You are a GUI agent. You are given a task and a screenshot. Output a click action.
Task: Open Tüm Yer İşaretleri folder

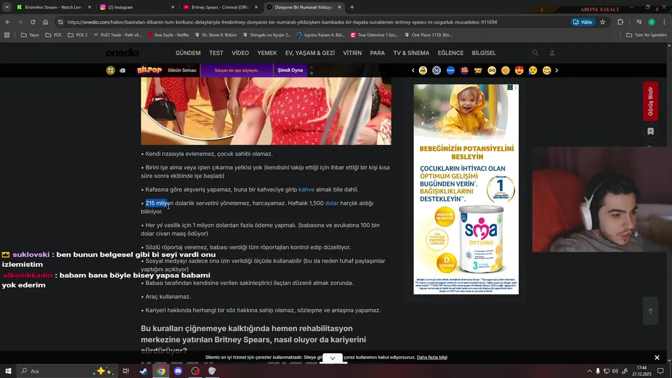[x=647, y=35]
